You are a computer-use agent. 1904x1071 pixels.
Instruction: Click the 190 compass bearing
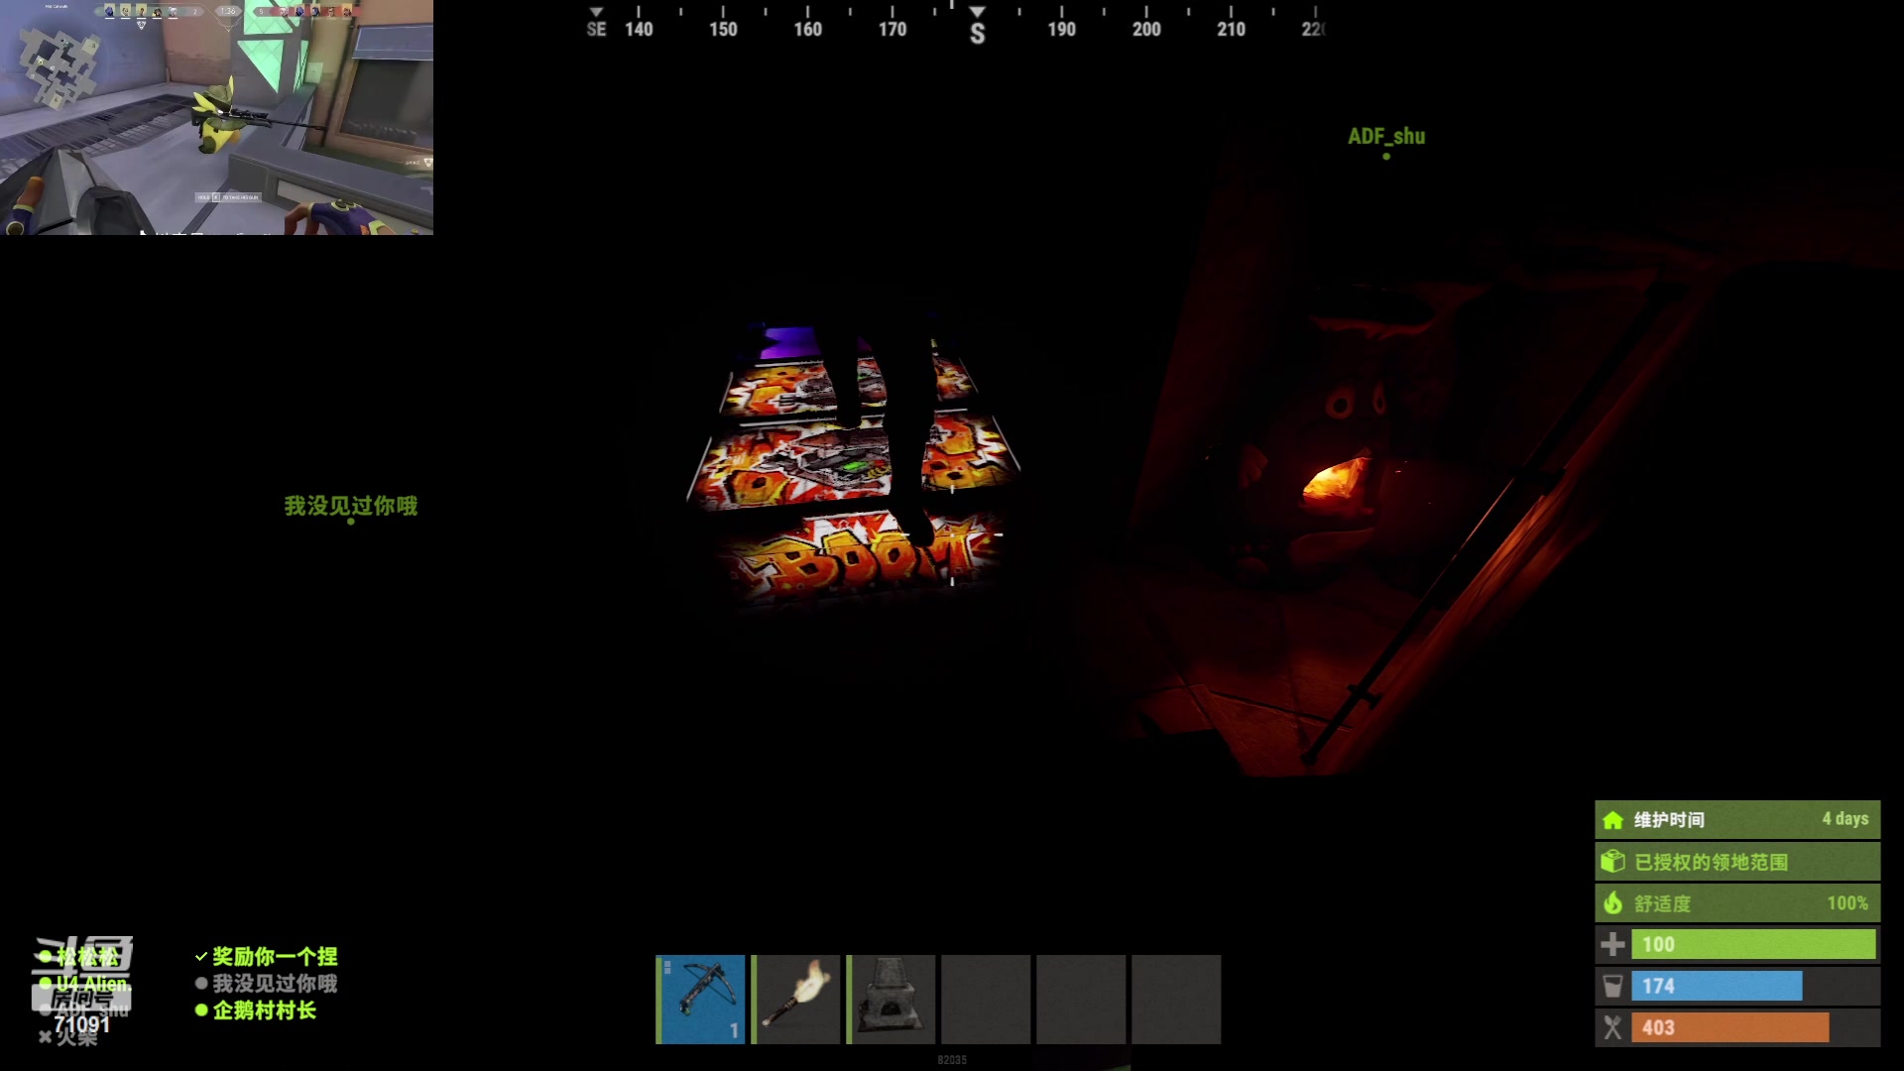click(x=1062, y=30)
